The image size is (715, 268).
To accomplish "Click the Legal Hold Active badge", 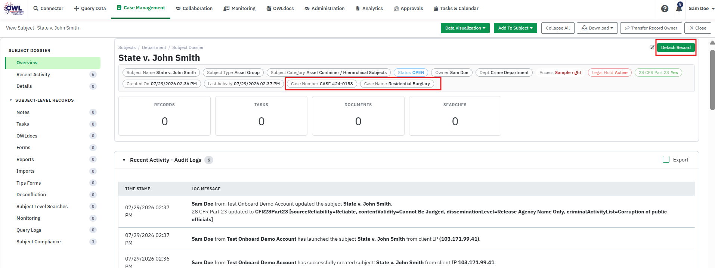I will [x=610, y=73].
